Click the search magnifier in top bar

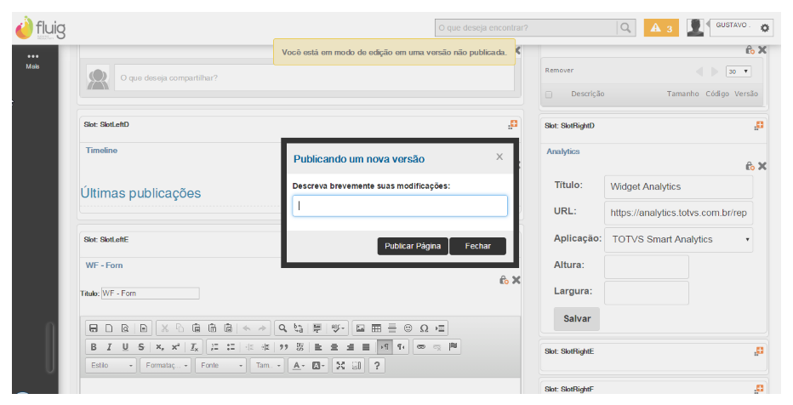(625, 28)
